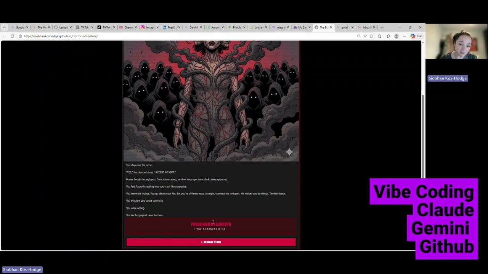This screenshot has width=488, height=274.
Task: Click the line 'You were wrong.'
Action: 135,208
